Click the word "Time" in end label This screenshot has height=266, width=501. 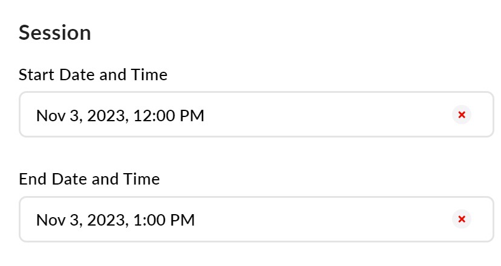point(143,179)
